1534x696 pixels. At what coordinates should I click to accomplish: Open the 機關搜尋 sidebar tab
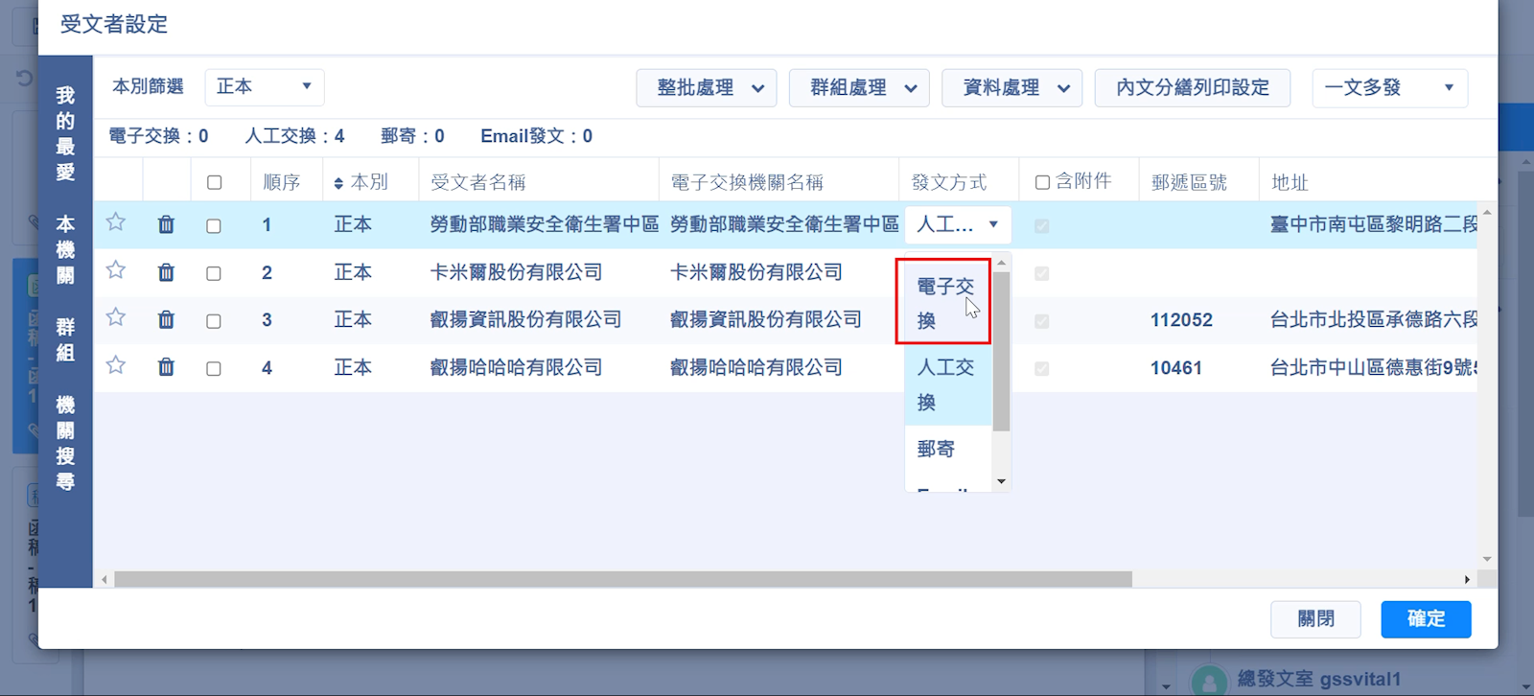(65, 443)
